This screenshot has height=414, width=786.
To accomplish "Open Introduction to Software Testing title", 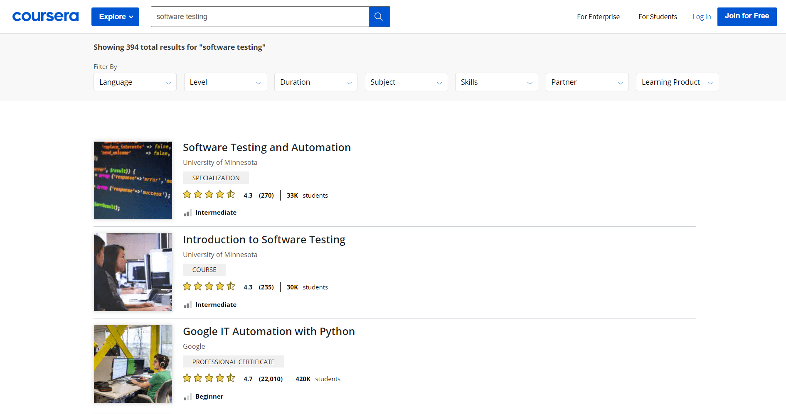I will [264, 240].
